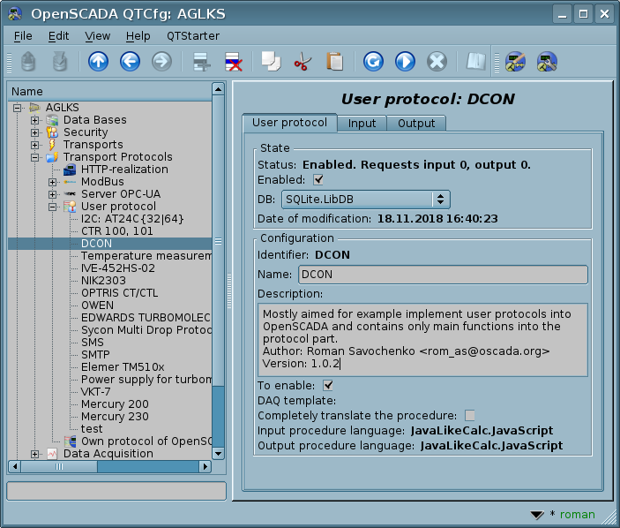620x528 pixels.
Task: Uncheck the Enabled checkbox in State
Action: coord(319,180)
